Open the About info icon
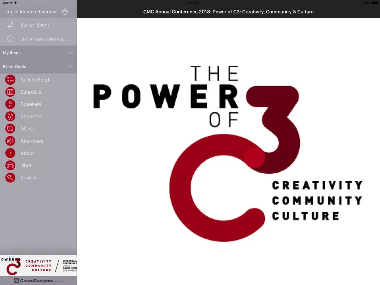Screen dimensions: 380x285 [10, 153]
